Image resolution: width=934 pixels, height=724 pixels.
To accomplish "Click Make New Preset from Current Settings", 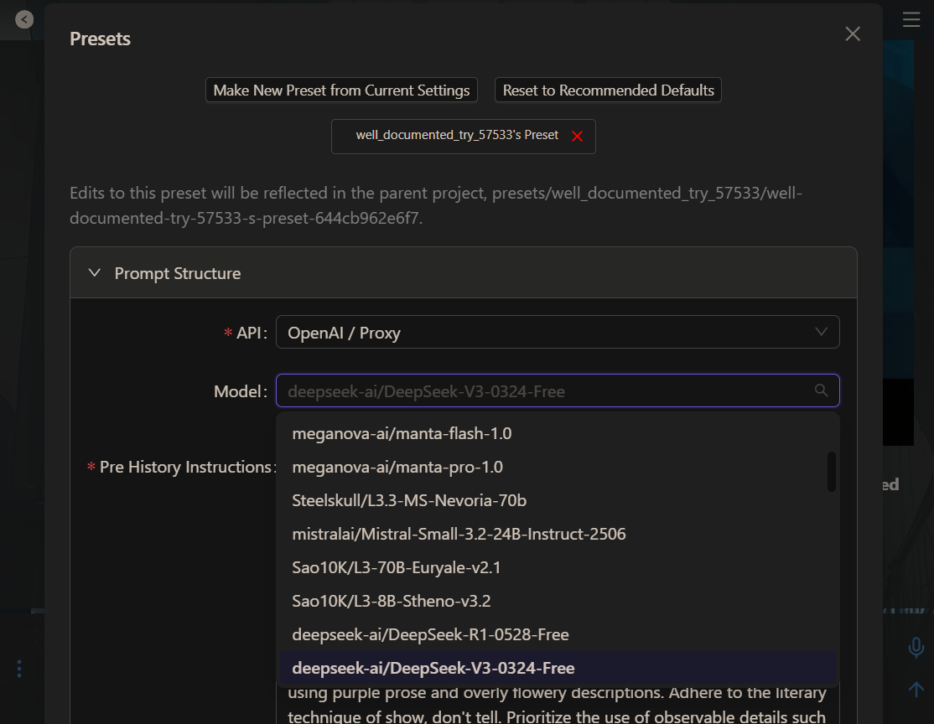I will (341, 90).
